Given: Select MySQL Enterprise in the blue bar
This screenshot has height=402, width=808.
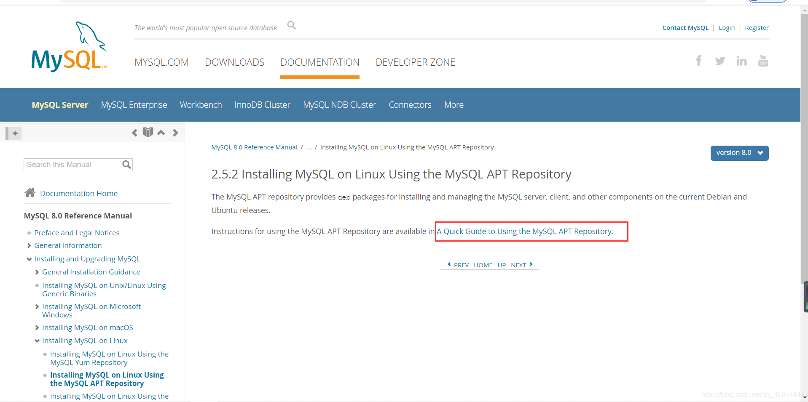Looking at the screenshot, I should coord(134,105).
